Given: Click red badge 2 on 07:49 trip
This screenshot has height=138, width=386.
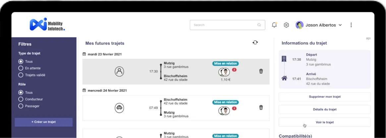Looking at the screenshot, I should click(234, 108).
